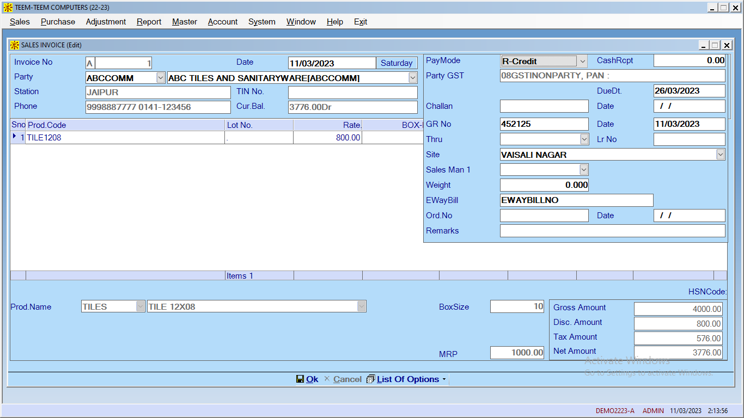The image size is (744, 418).
Task: Click the Tax Amount value 576.00
Action: tap(679, 338)
